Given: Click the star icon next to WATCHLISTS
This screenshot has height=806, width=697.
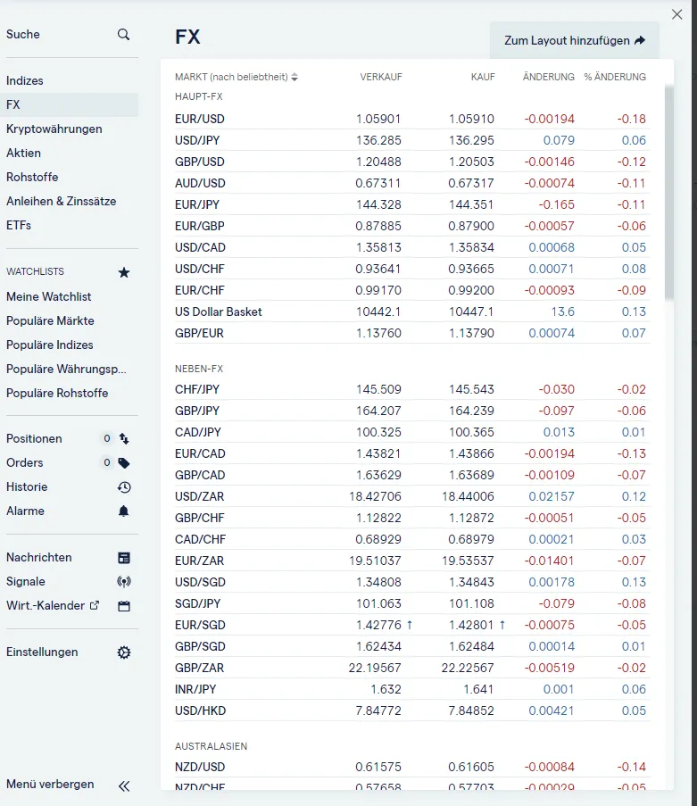Looking at the screenshot, I should (123, 271).
